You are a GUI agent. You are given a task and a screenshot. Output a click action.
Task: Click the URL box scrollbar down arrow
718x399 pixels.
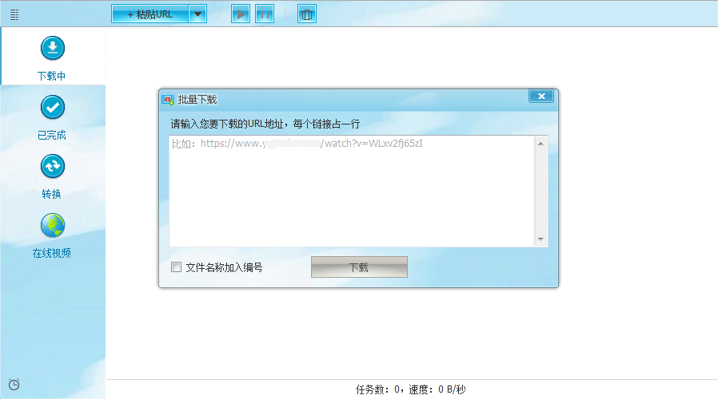tap(541, 239)
